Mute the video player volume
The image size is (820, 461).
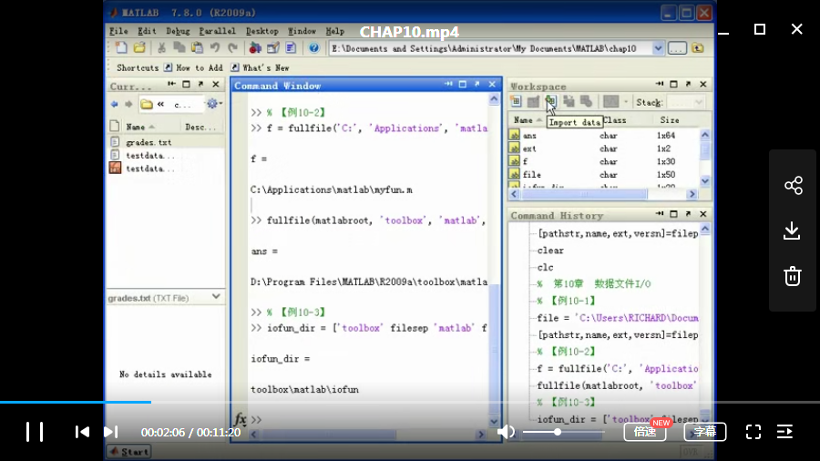point(505,432)
